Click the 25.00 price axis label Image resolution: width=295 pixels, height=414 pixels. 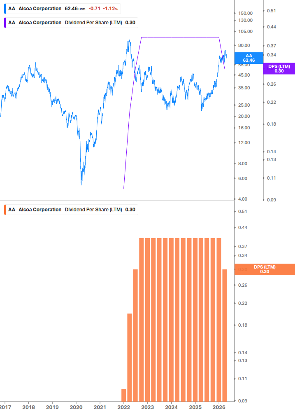point(244,105)
